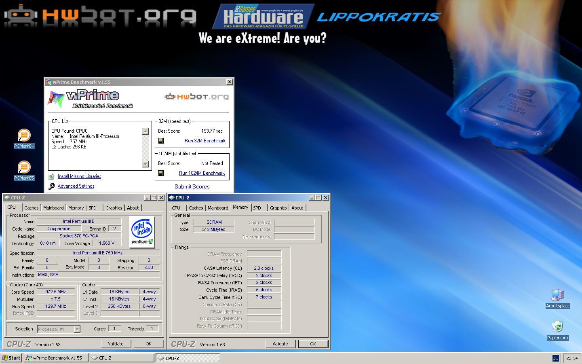
Task: Minimize the right CPU-Z window
Action: pyautogui.click(x=312, y=198)
